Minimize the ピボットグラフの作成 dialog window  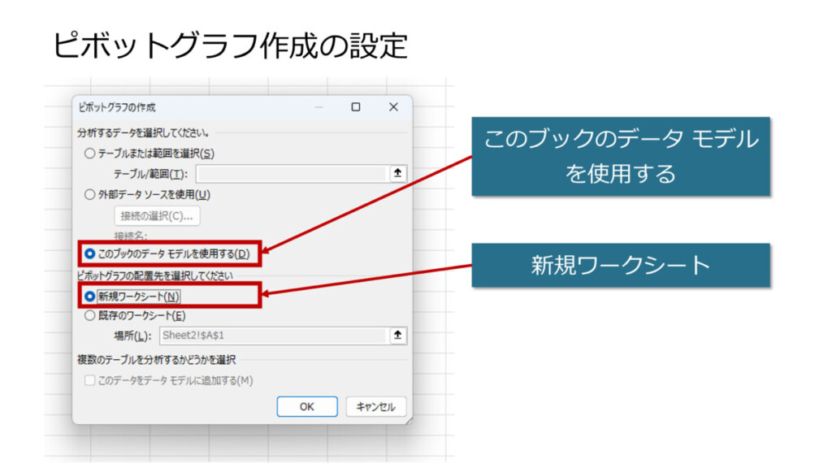pos(318,107)
